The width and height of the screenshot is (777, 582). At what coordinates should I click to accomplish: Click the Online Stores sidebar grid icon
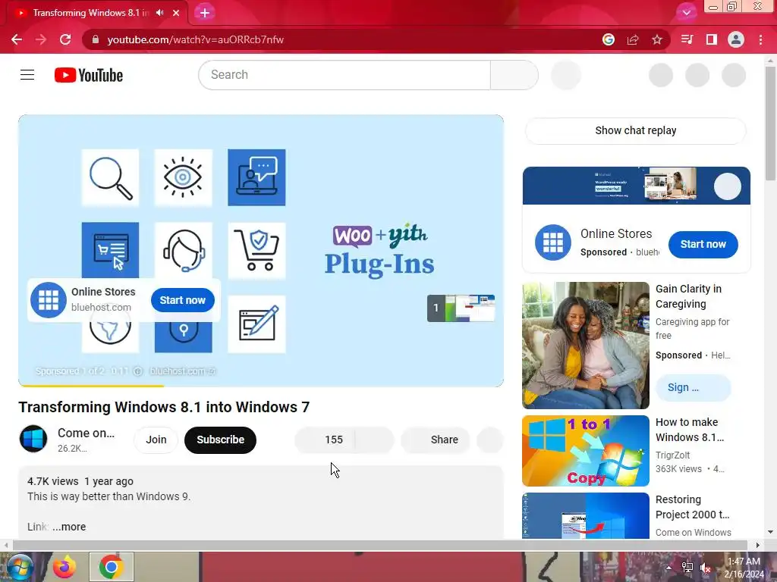coord(553,242)
